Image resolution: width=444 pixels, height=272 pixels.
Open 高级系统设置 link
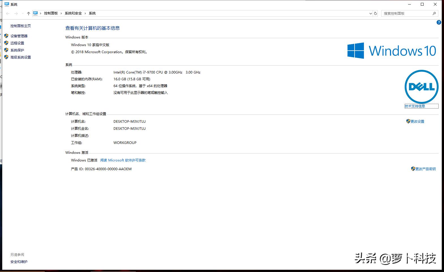[x=21, y=57]
